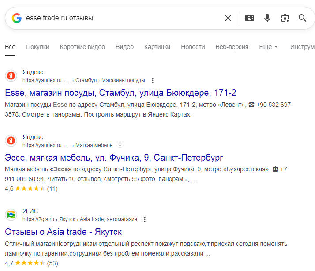Open three-dot menu for Esse Стамбул result

tap(153, 80)
